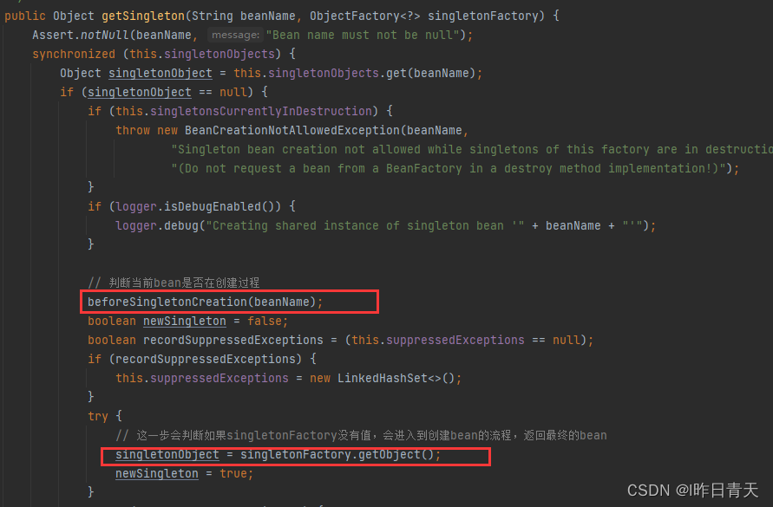Image resolution: width=773 pixels, height=507 pixels.
Task: Click "Creating shared instance of singleton bean" string
Action: tap(364, 225)
